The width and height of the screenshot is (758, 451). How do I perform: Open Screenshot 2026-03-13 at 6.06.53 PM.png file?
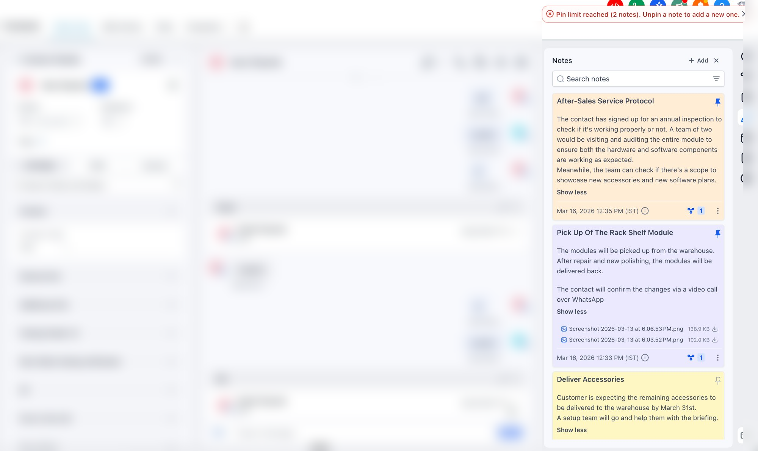pos(626,329)
